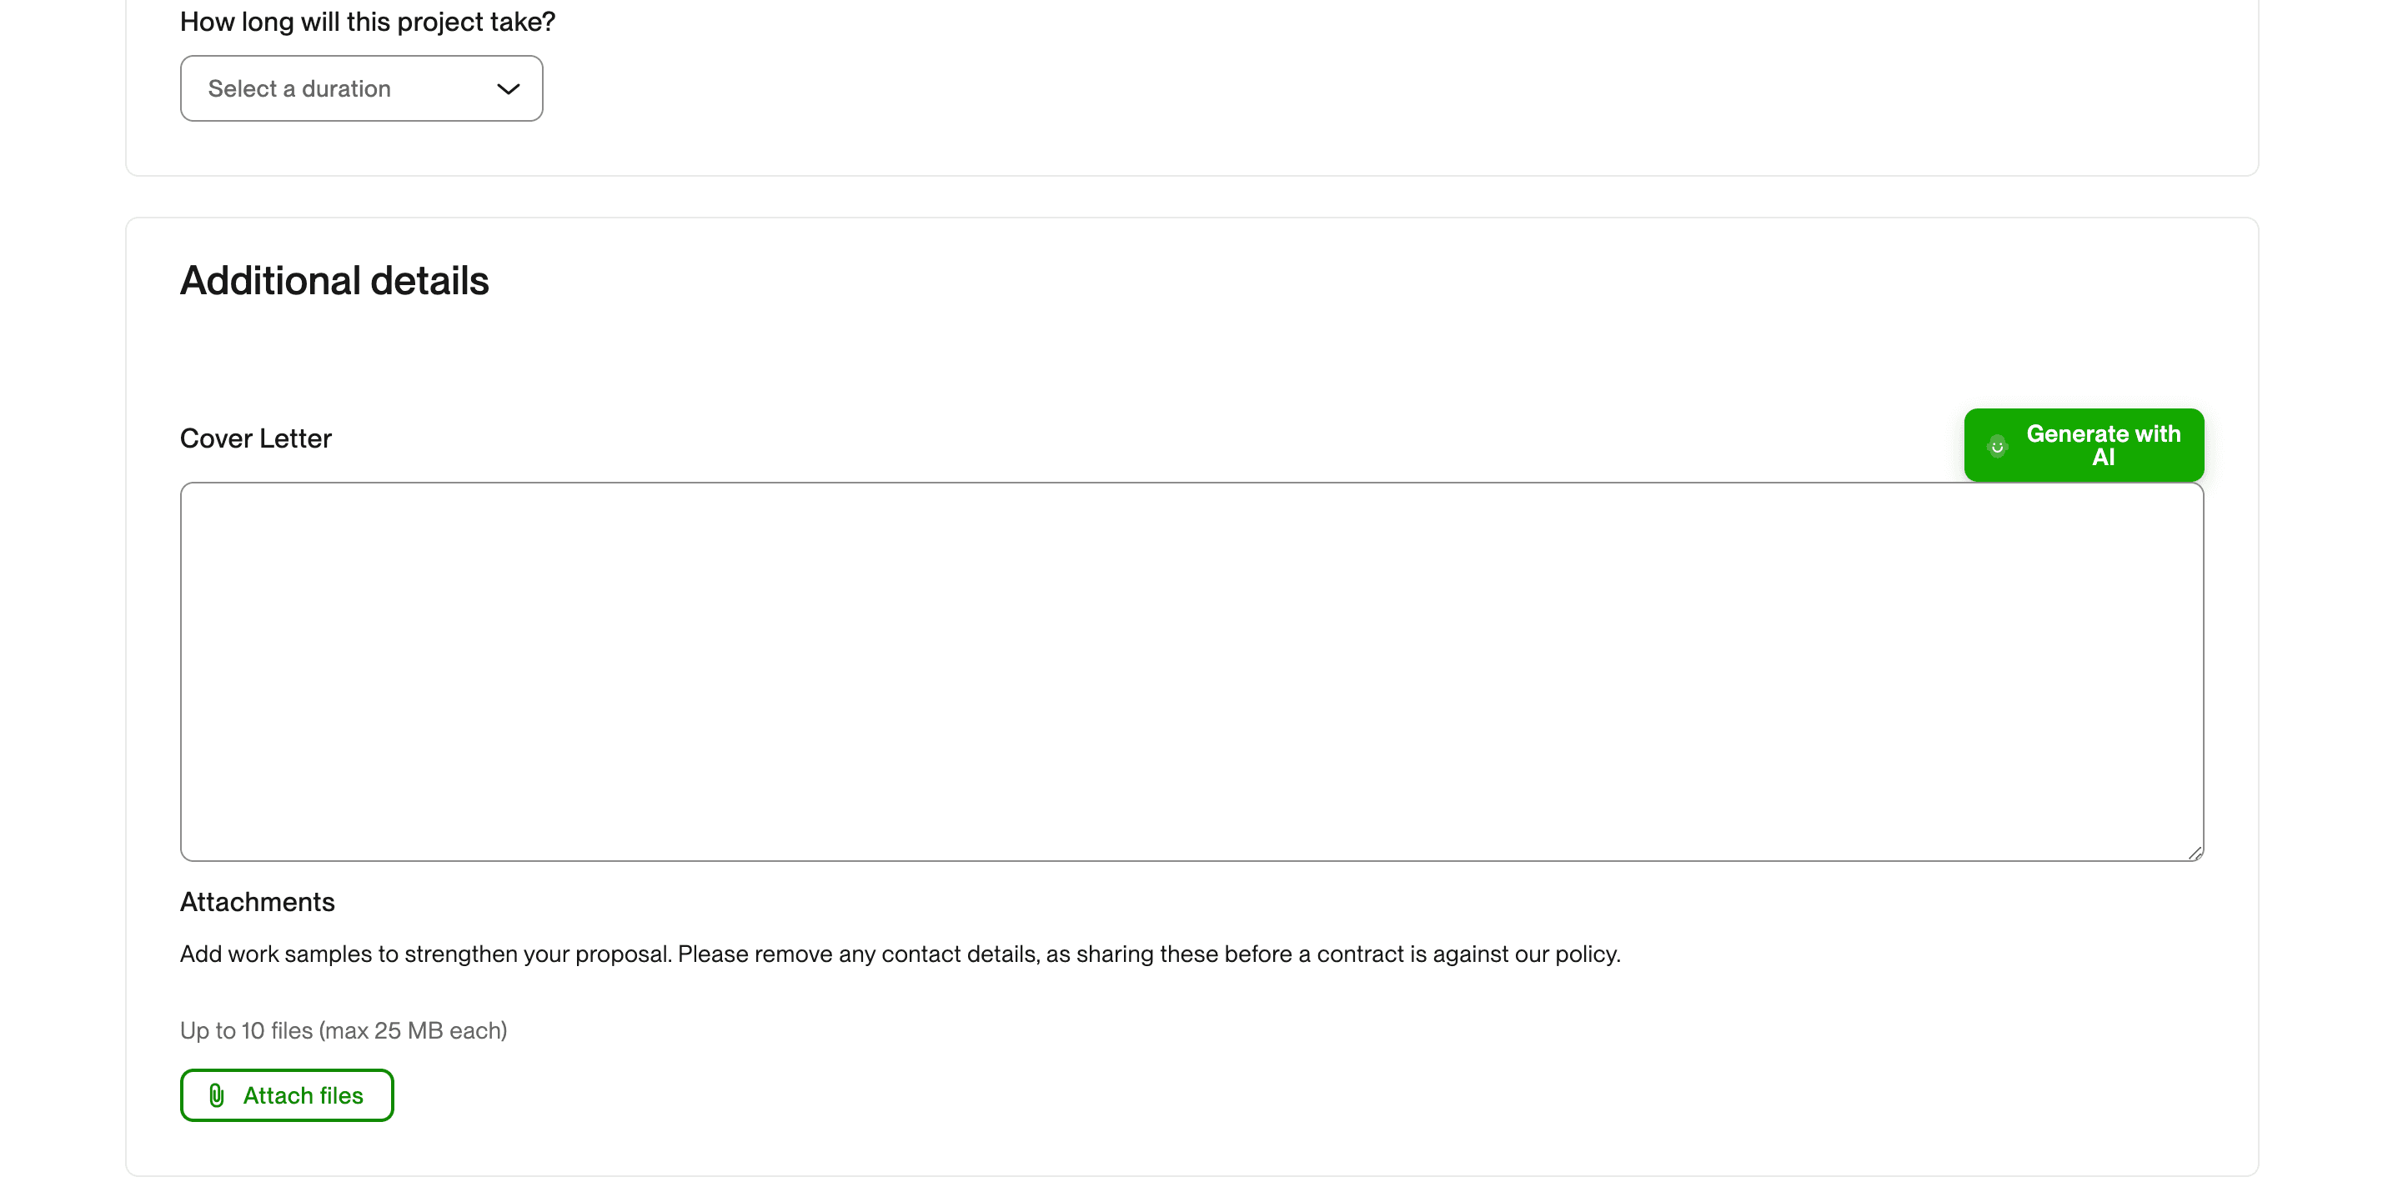Click the smiley AI icon on the green button
The width and height of the screenshot is (2393, 1197).
[1998, 446]
